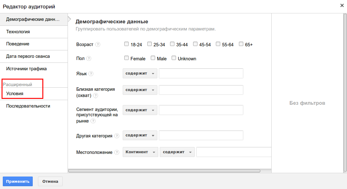This screenshot has width=347, height=189.
Task: Open help icon for Сегмент аудитории на рынке
Action: coord(93,121)
